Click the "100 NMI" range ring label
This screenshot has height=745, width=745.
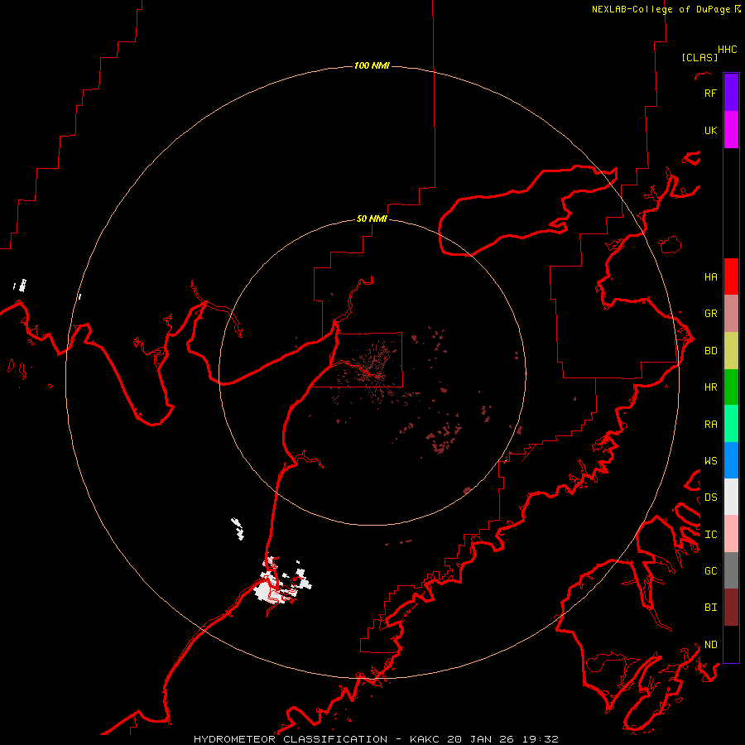click(x=372, y=65)
